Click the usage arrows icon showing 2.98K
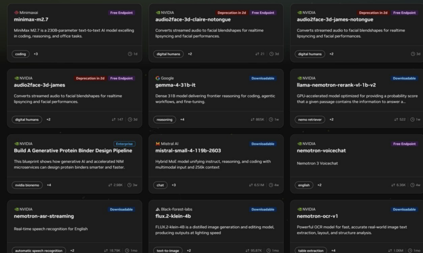Screen dimensions: 423x253 [x=110, y=185]
